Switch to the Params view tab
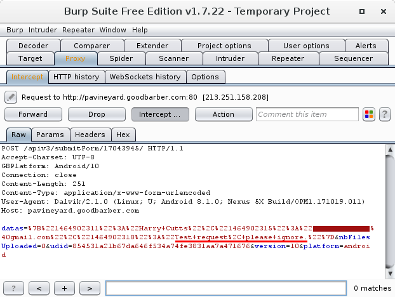This screenshot has width=395, height=297. (x=50, y=135)
